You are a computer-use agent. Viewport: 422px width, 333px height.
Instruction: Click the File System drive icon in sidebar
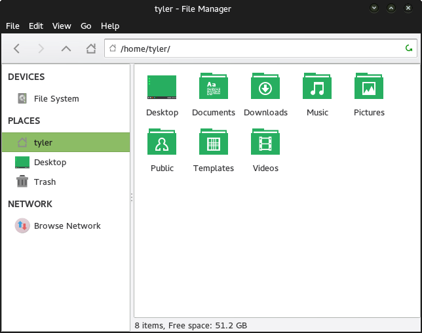[22, 98]
